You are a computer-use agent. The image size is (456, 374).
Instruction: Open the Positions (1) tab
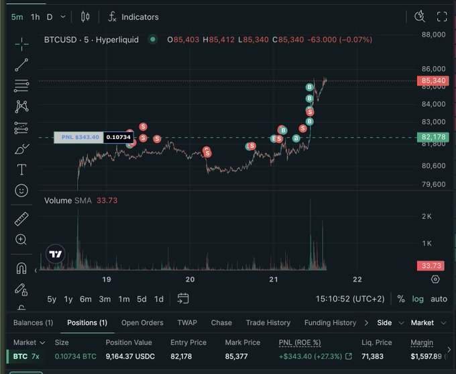pyautogui.click(x=87, y=323)
